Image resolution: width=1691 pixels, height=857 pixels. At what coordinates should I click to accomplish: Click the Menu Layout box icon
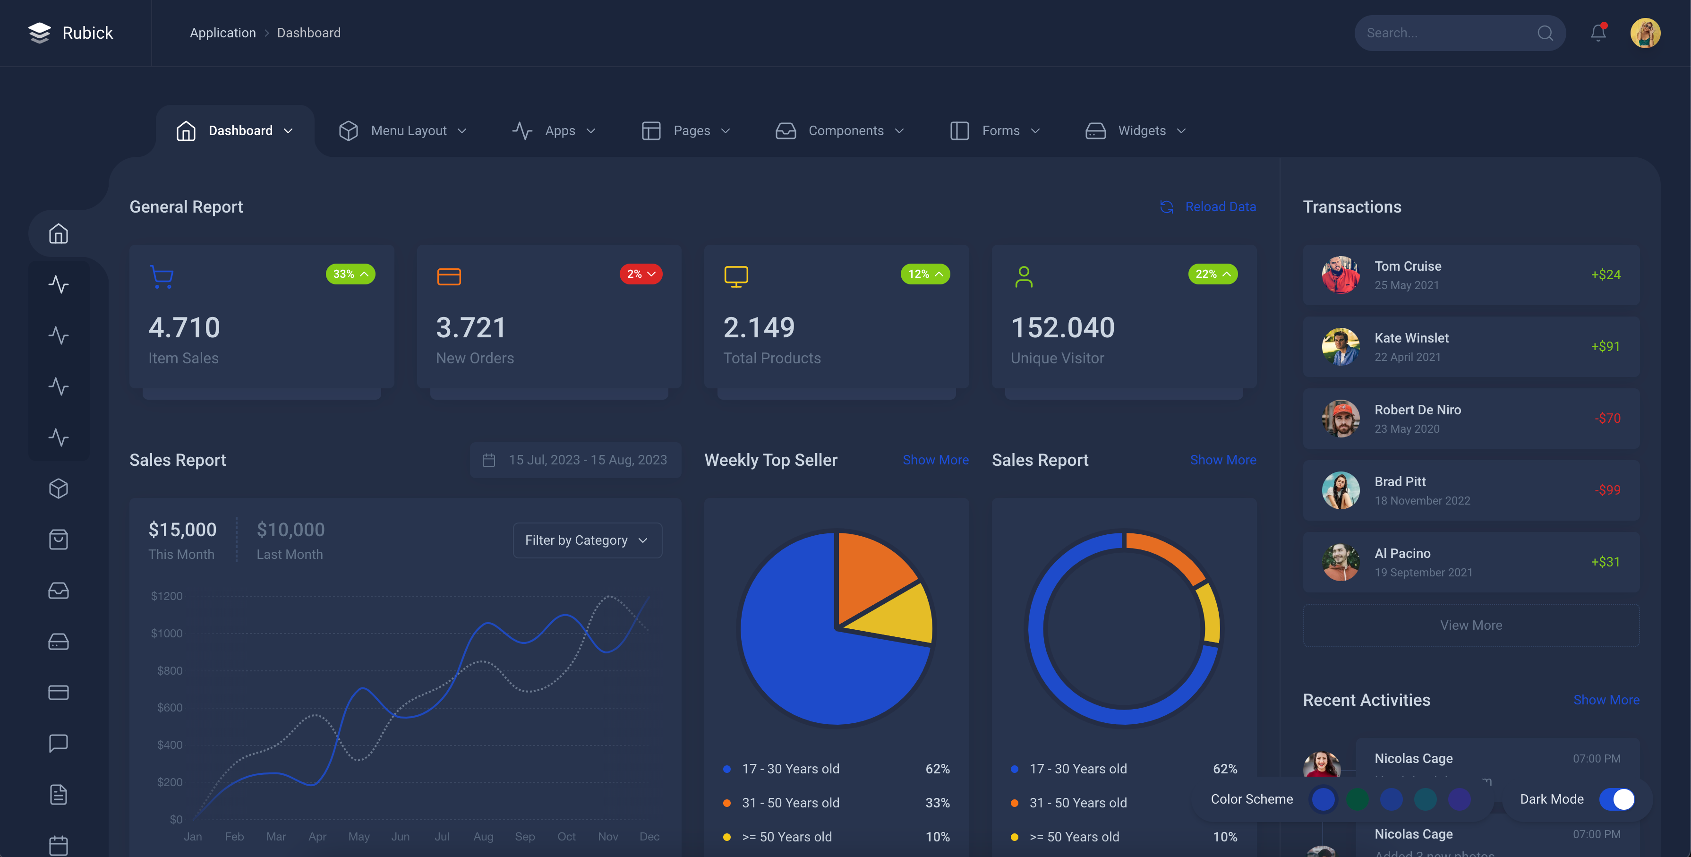(349, 131)
